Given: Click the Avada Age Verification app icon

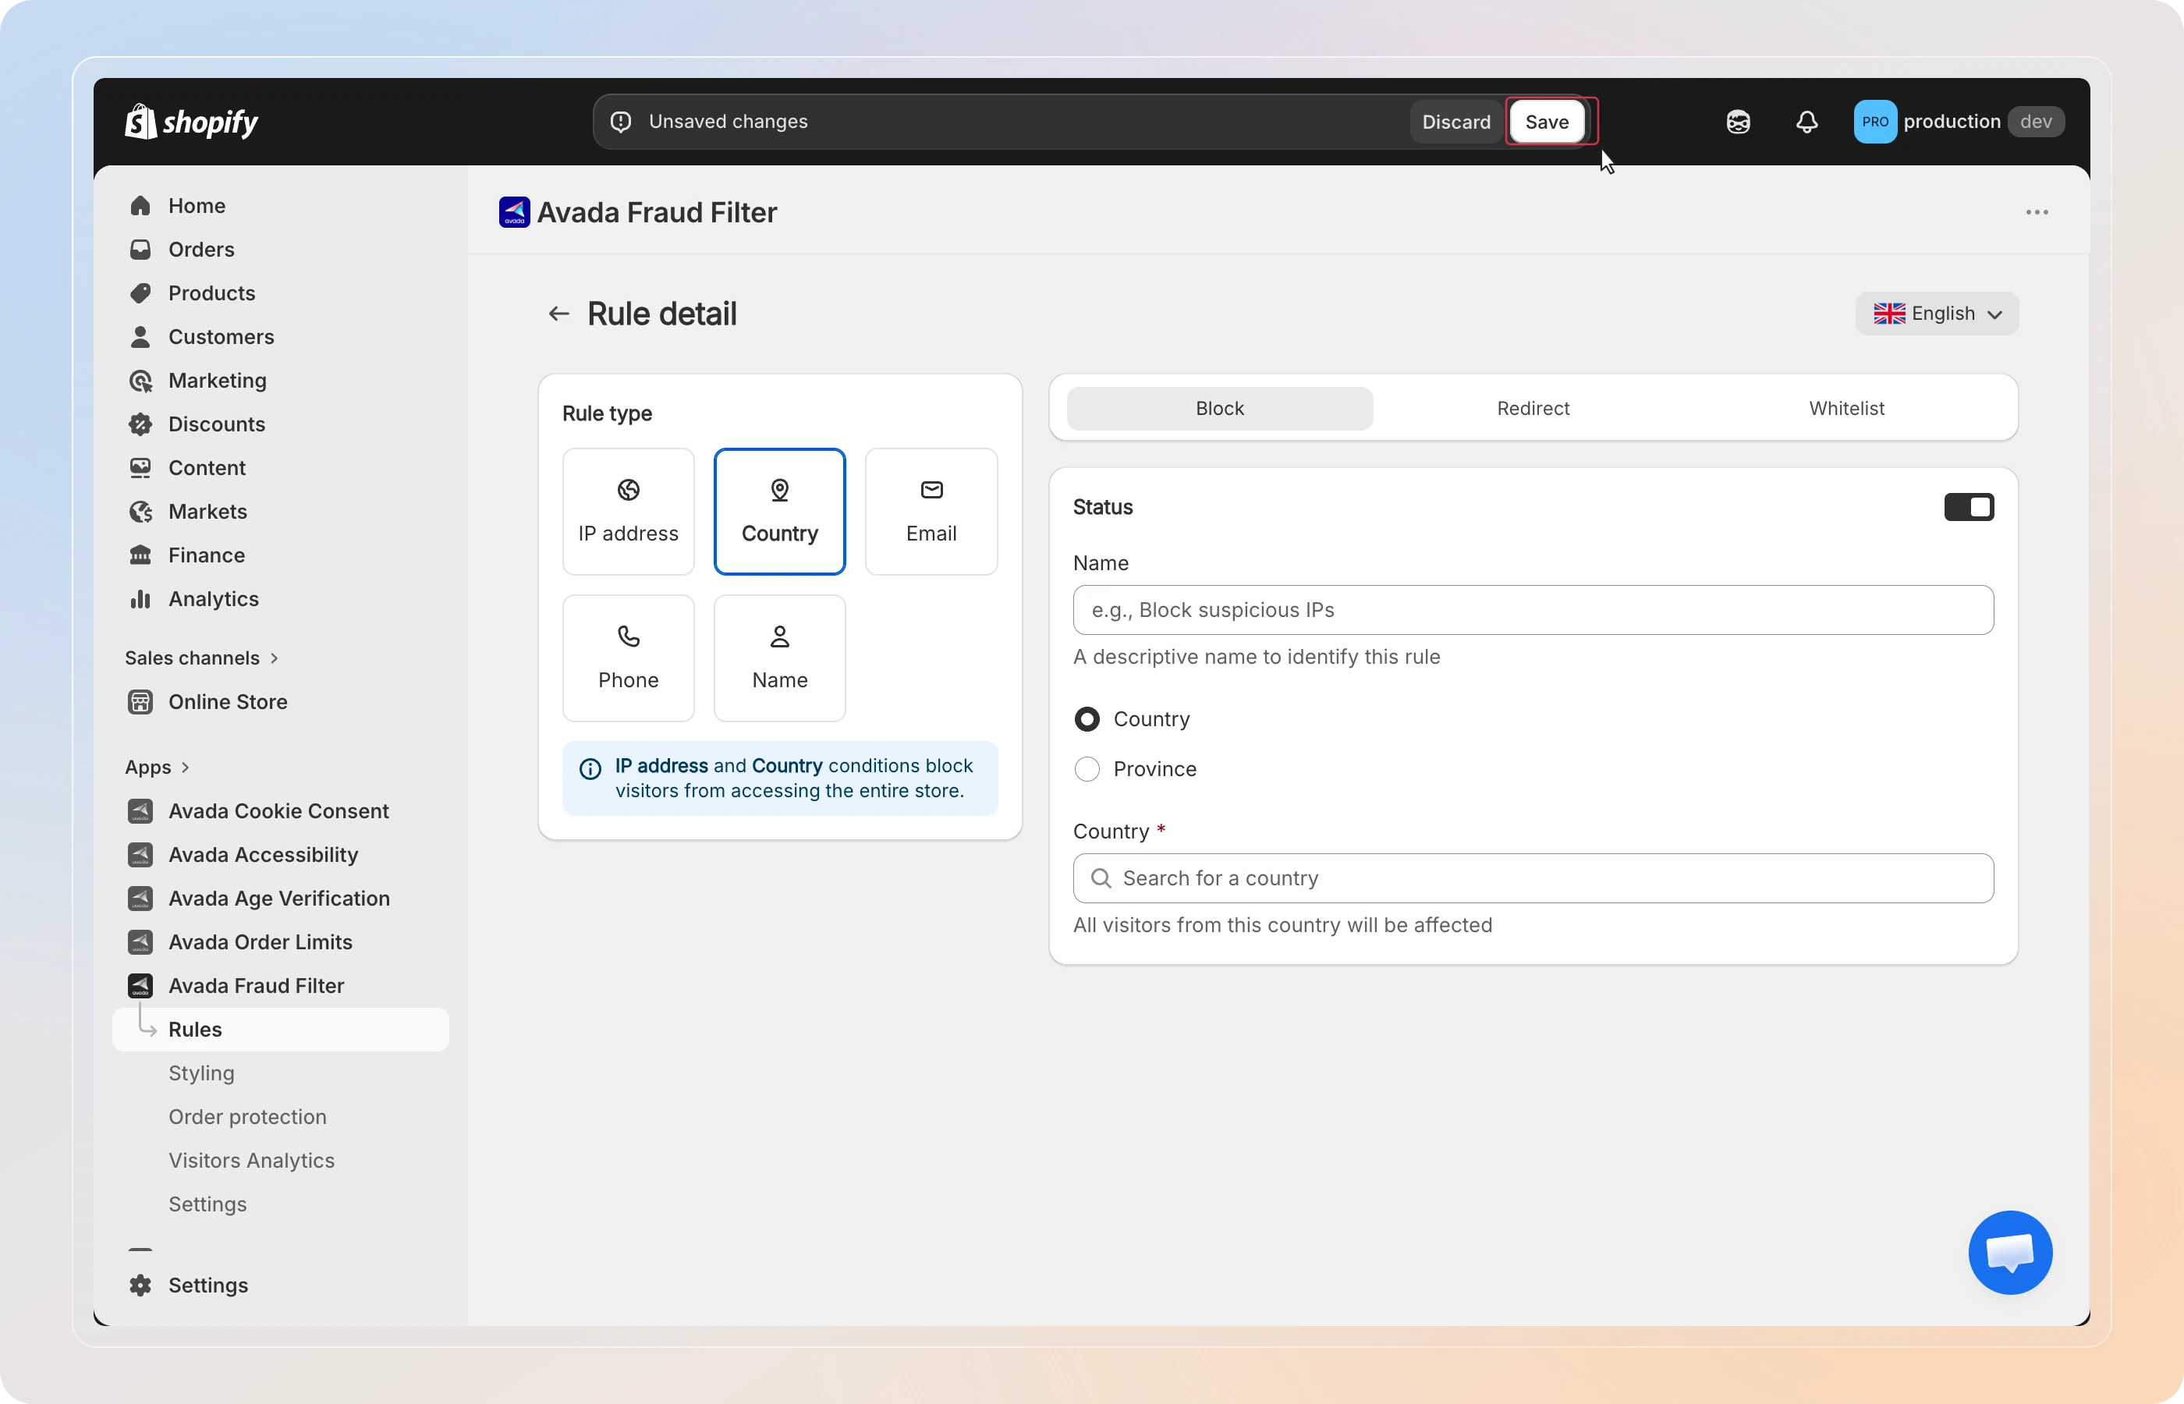Looking at the screenshot, I should [x=140, y=899].
